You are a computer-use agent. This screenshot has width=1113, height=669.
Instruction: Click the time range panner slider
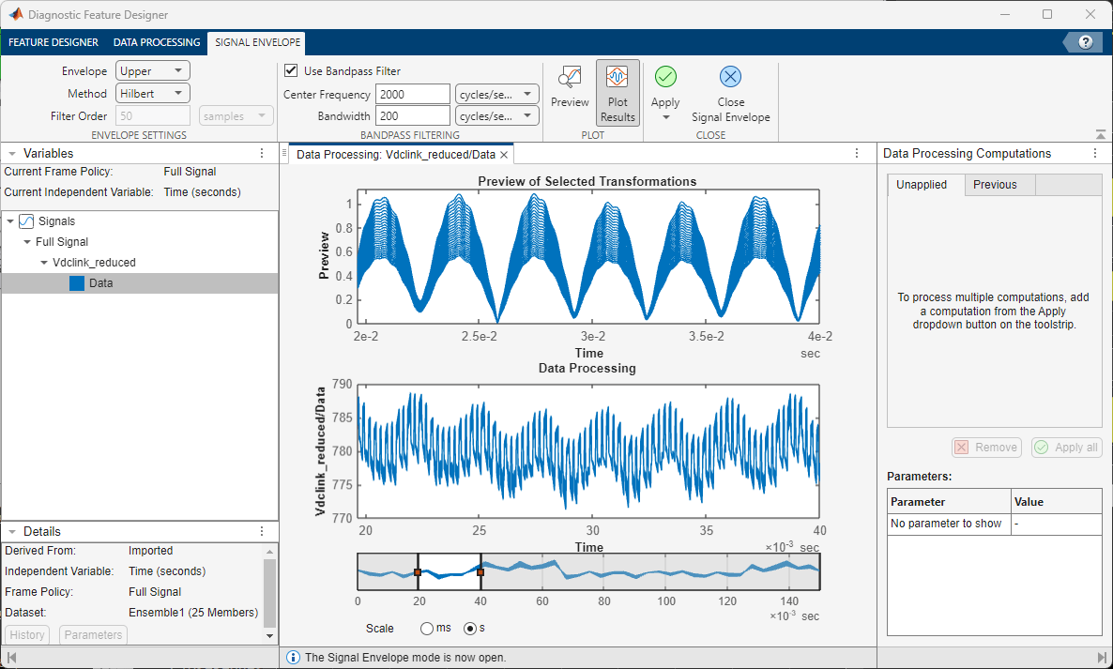[449, 570]
